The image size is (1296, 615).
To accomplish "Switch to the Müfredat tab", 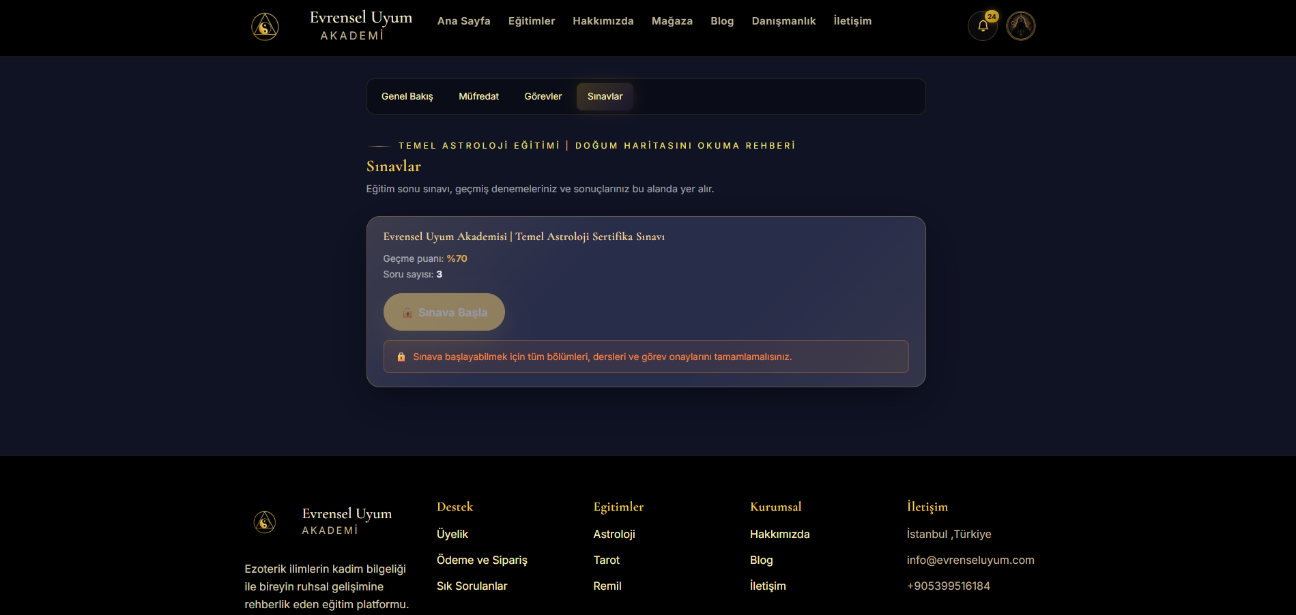I will pos(479,97).
